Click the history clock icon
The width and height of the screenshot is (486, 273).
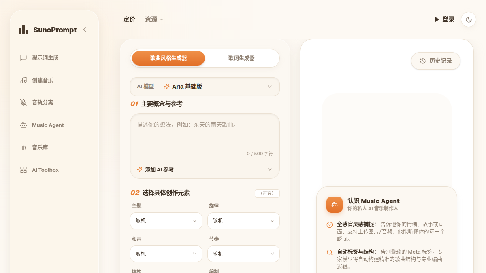[423, 61]
